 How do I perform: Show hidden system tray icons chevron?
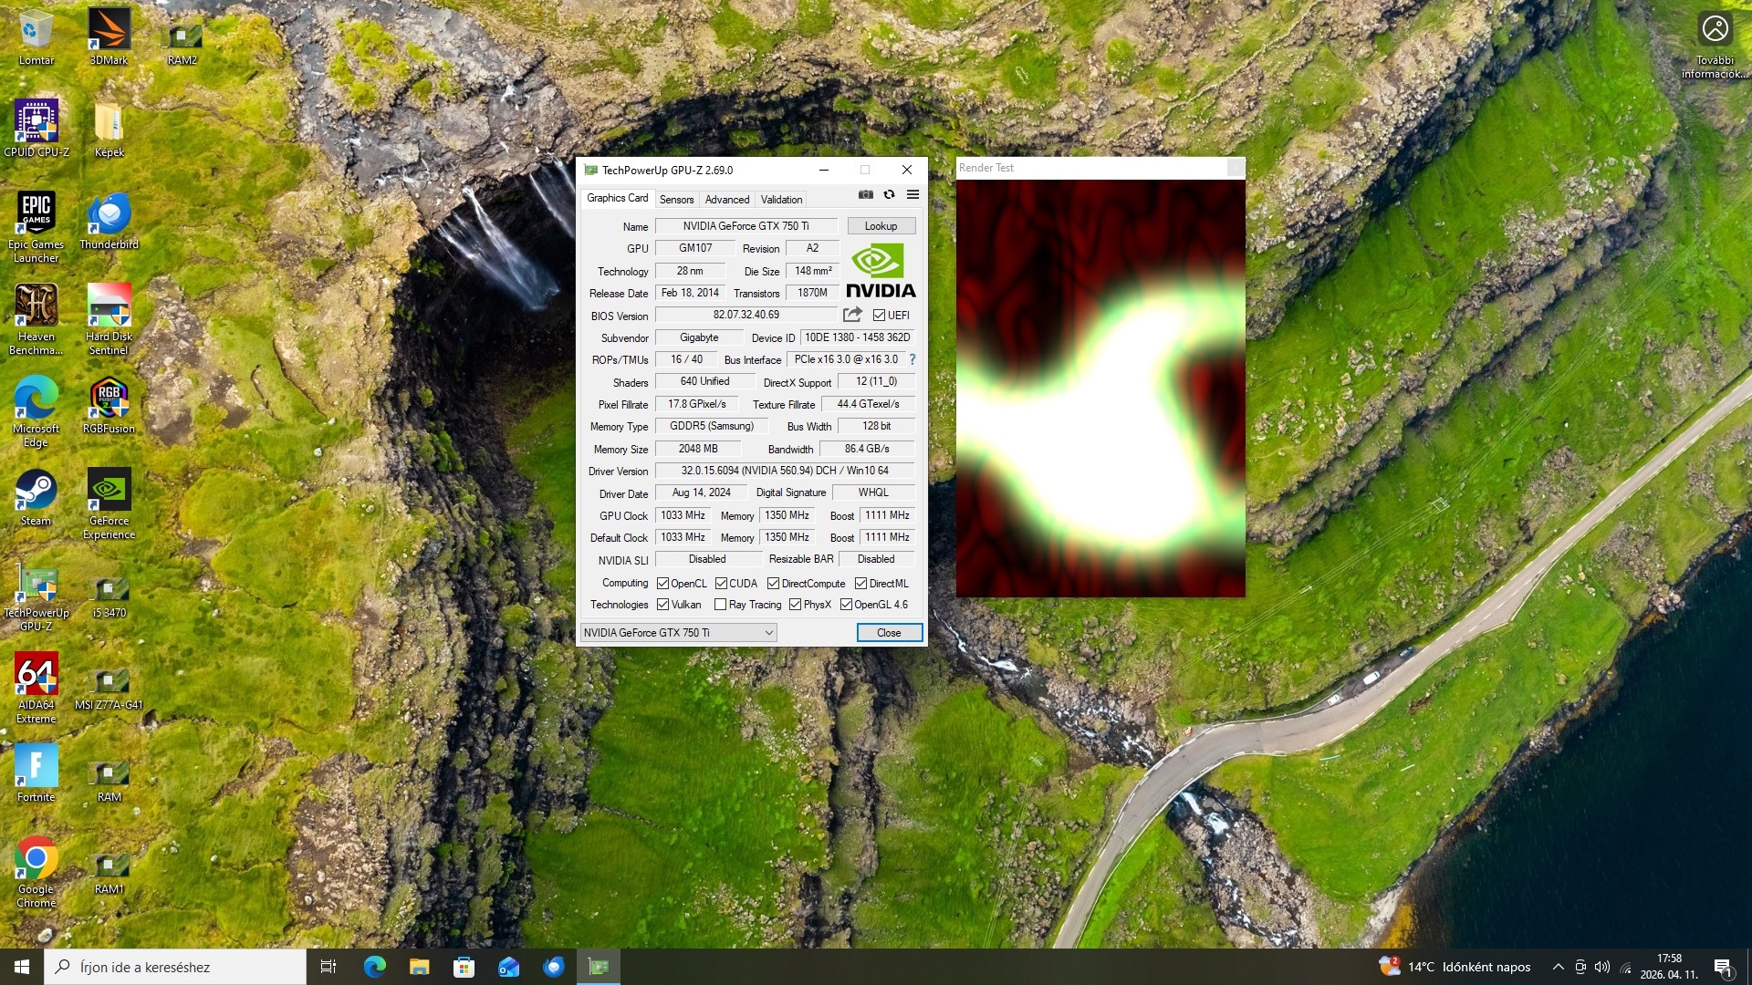click(1558, 967)
